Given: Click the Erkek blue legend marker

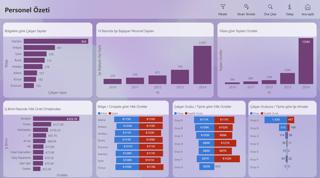Looking at the screenshot, I should click(x=99, y=113).
